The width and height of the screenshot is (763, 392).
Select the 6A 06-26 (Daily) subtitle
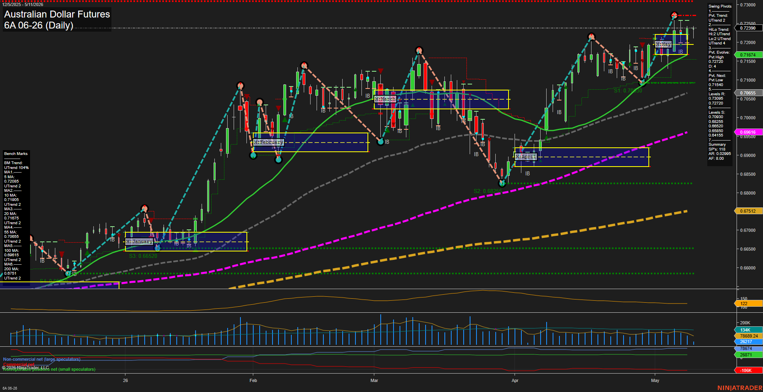point(39,26)
